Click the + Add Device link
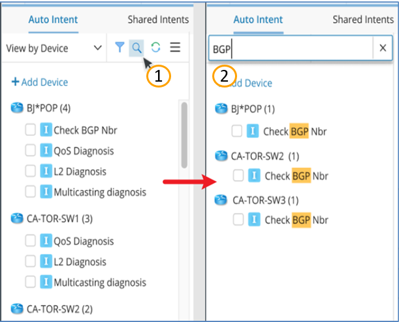 click(40, 82)
